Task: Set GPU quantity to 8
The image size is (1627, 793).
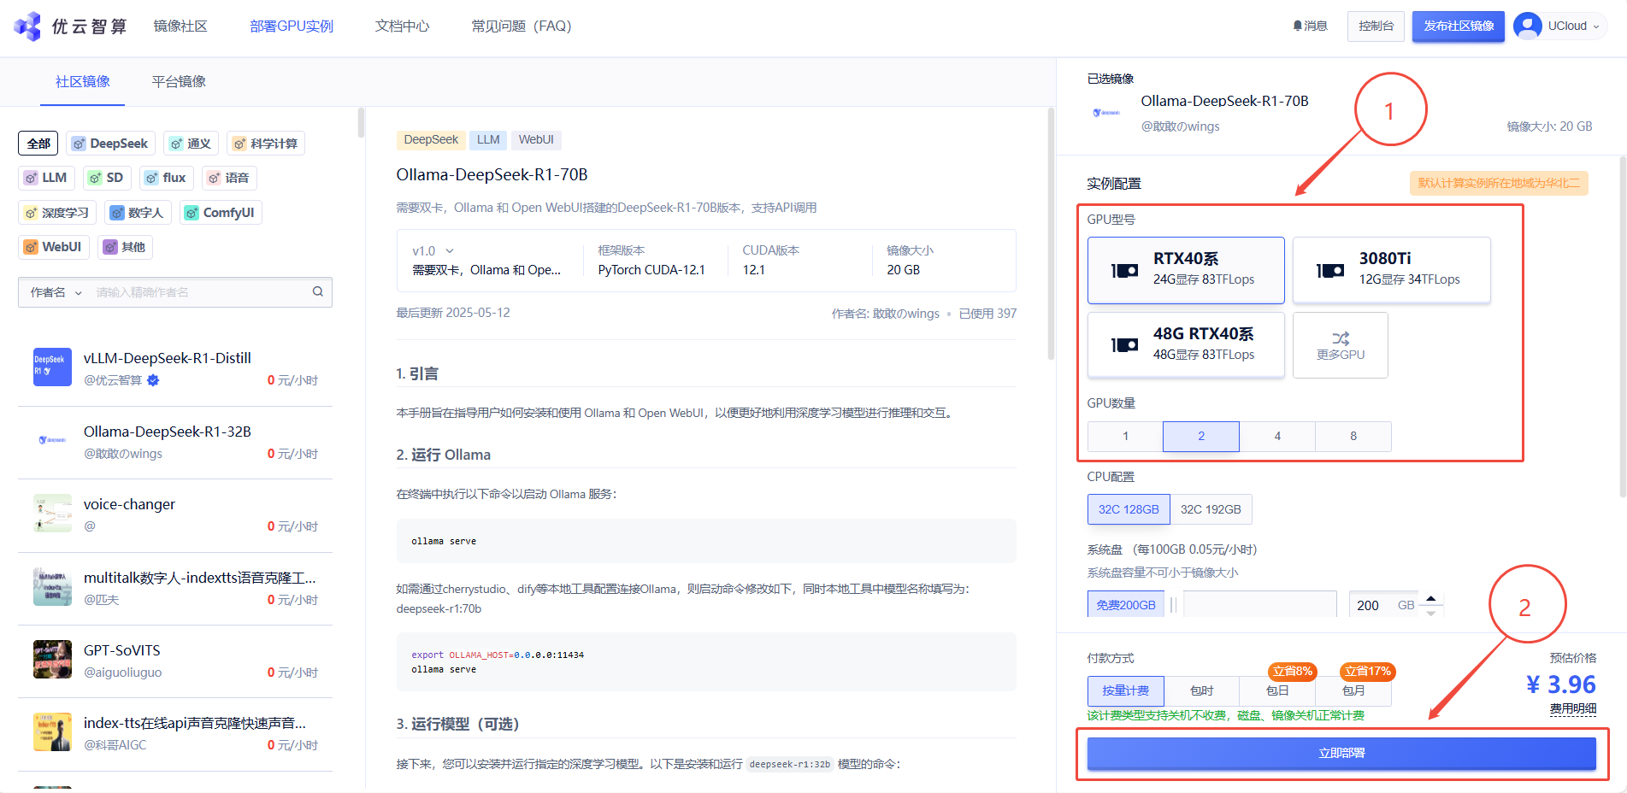Action: pyautogui.click(x=1353, y=437)
